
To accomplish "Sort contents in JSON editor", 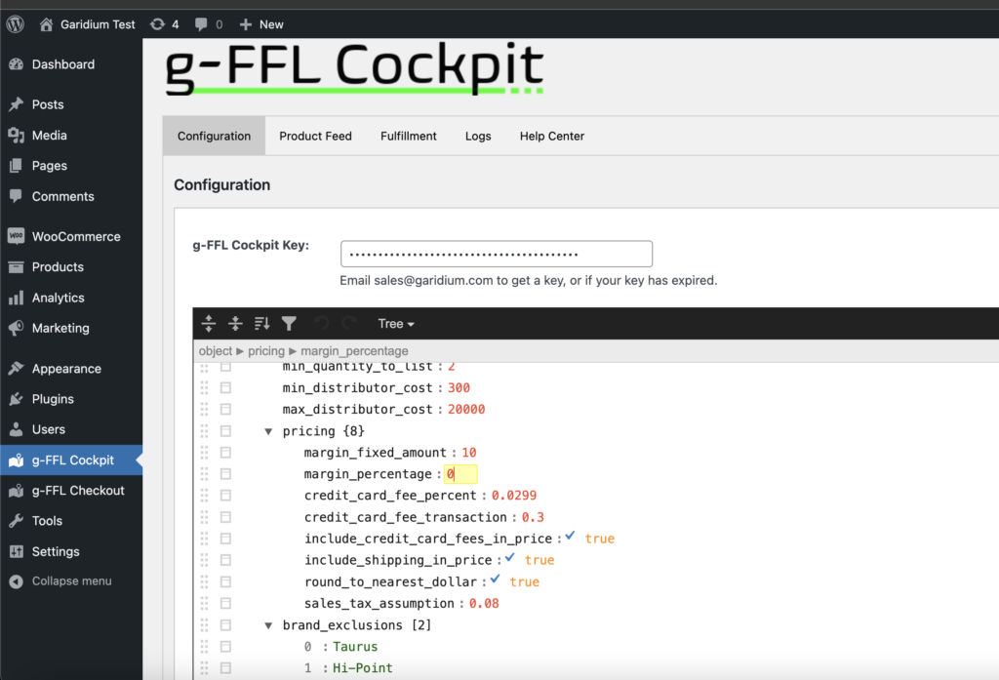I will (261, 324).
